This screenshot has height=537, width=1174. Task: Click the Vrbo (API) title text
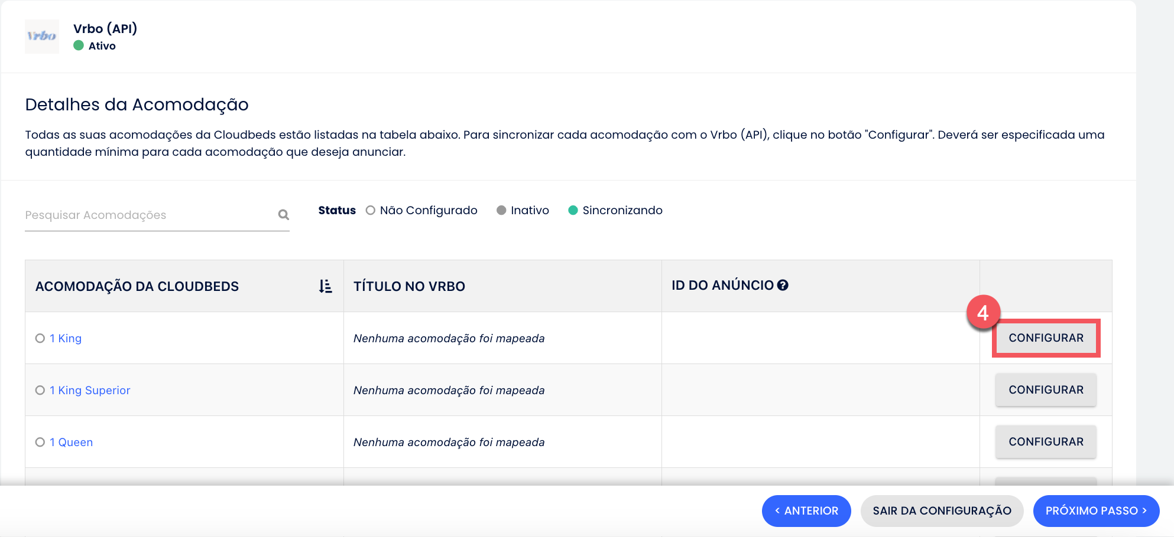(x=105, y=28)
